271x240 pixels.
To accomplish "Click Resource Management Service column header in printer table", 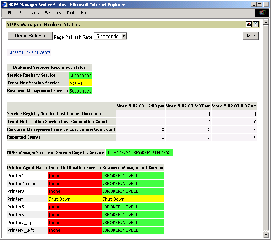I will (x=133, y=168).
